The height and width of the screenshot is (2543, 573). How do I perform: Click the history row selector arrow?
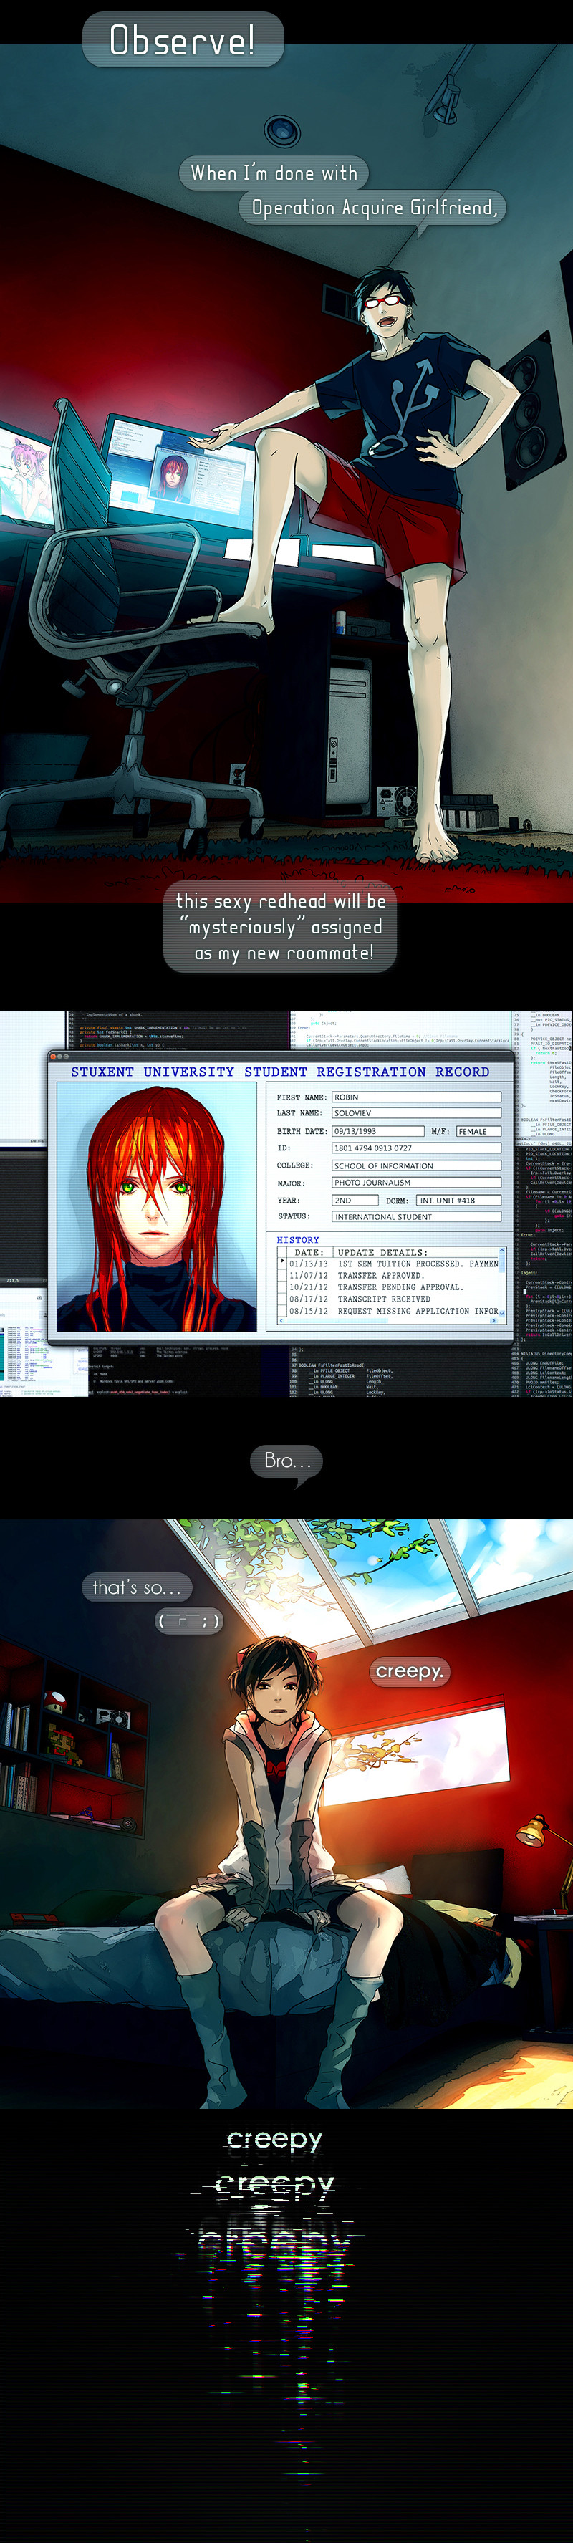click(x=282, y=1261)
